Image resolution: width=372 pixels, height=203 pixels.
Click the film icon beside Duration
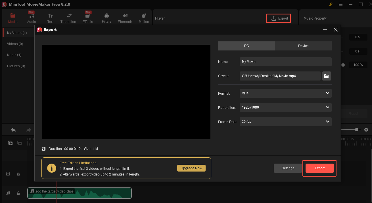44,149
